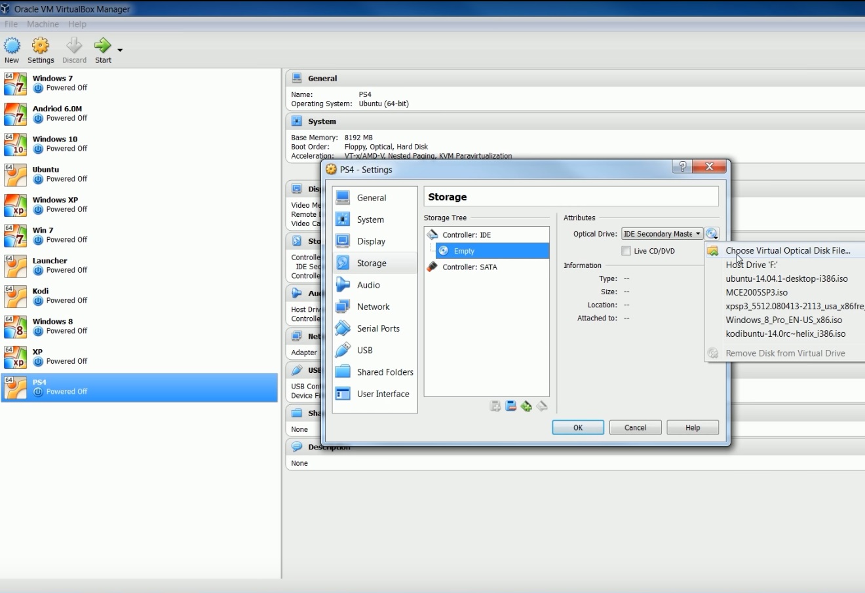Image resolution: width=865 pixels, height=593 pixels.
Task: Open the Optical Drive IDE Secondary Master dropdown
Action: 662,234
